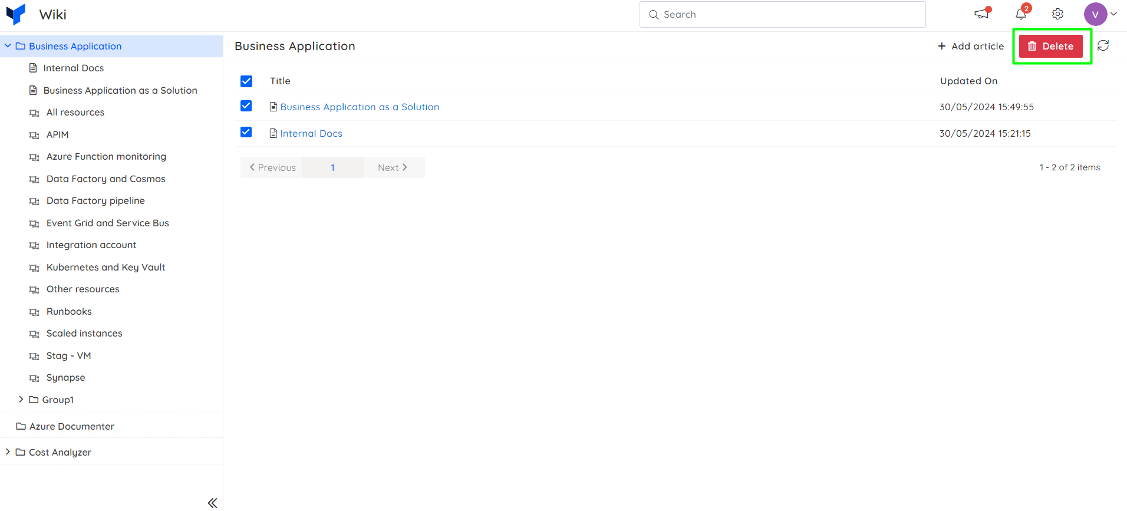Open the announcements megaphone icon
Screen dimensions: 1127x511
982,14
